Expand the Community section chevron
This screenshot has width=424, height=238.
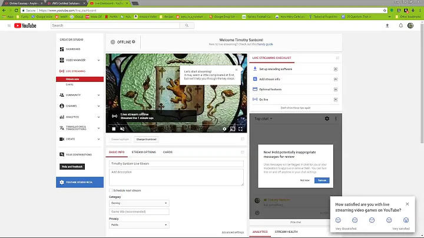(x=99, y=95)
